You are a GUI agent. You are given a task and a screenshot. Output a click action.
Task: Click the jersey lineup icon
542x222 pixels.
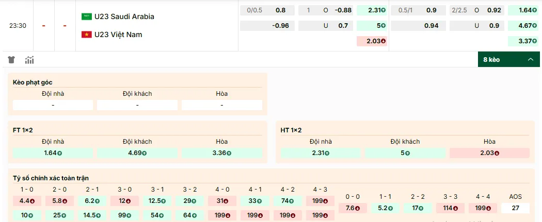coord(11,60)
